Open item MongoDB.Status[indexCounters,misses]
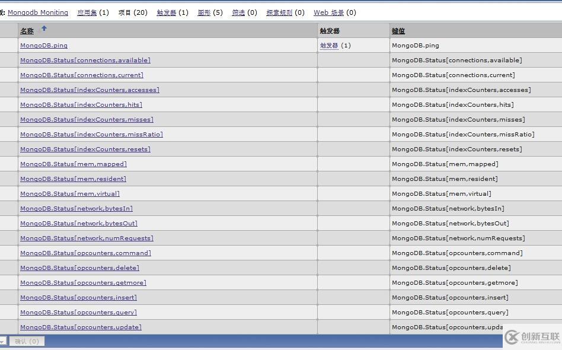The image size is (562, 350). coord(87,119)
